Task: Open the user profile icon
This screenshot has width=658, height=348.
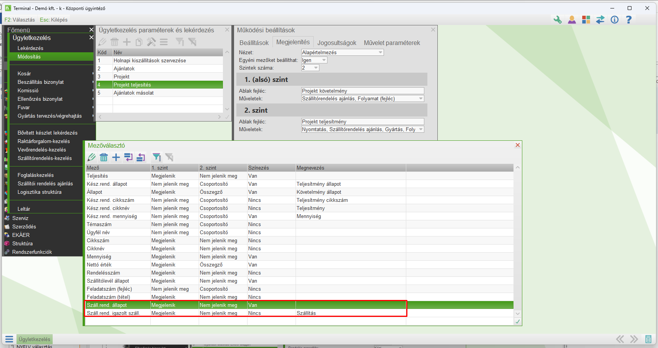Action: (572, 20)
